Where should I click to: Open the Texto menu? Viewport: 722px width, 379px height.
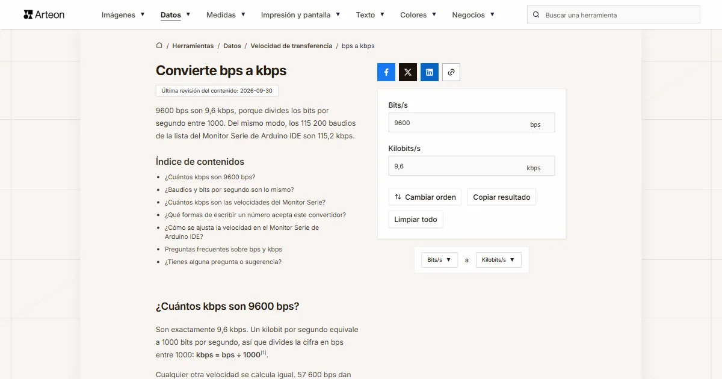[371, 15]
